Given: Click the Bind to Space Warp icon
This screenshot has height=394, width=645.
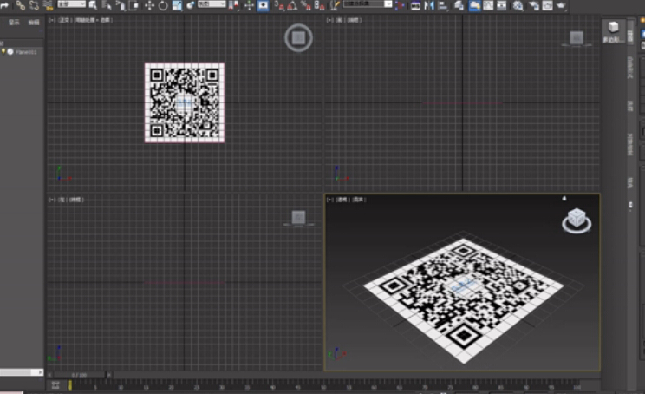Looking at the screenshot, I should pos(49,5).
